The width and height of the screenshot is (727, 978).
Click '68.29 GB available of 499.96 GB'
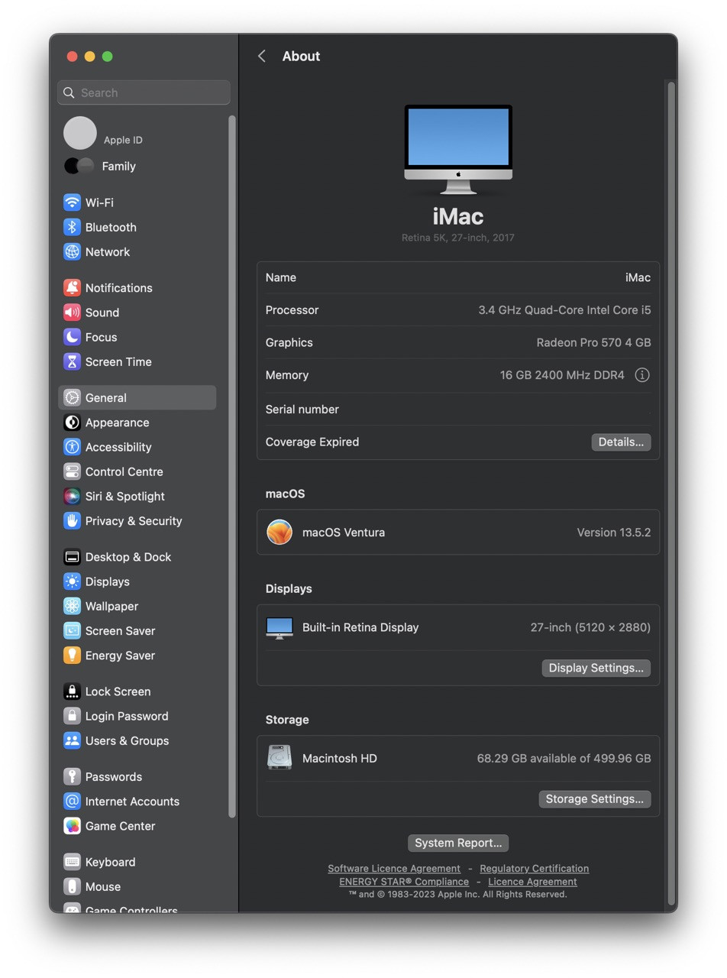point(564,758)
